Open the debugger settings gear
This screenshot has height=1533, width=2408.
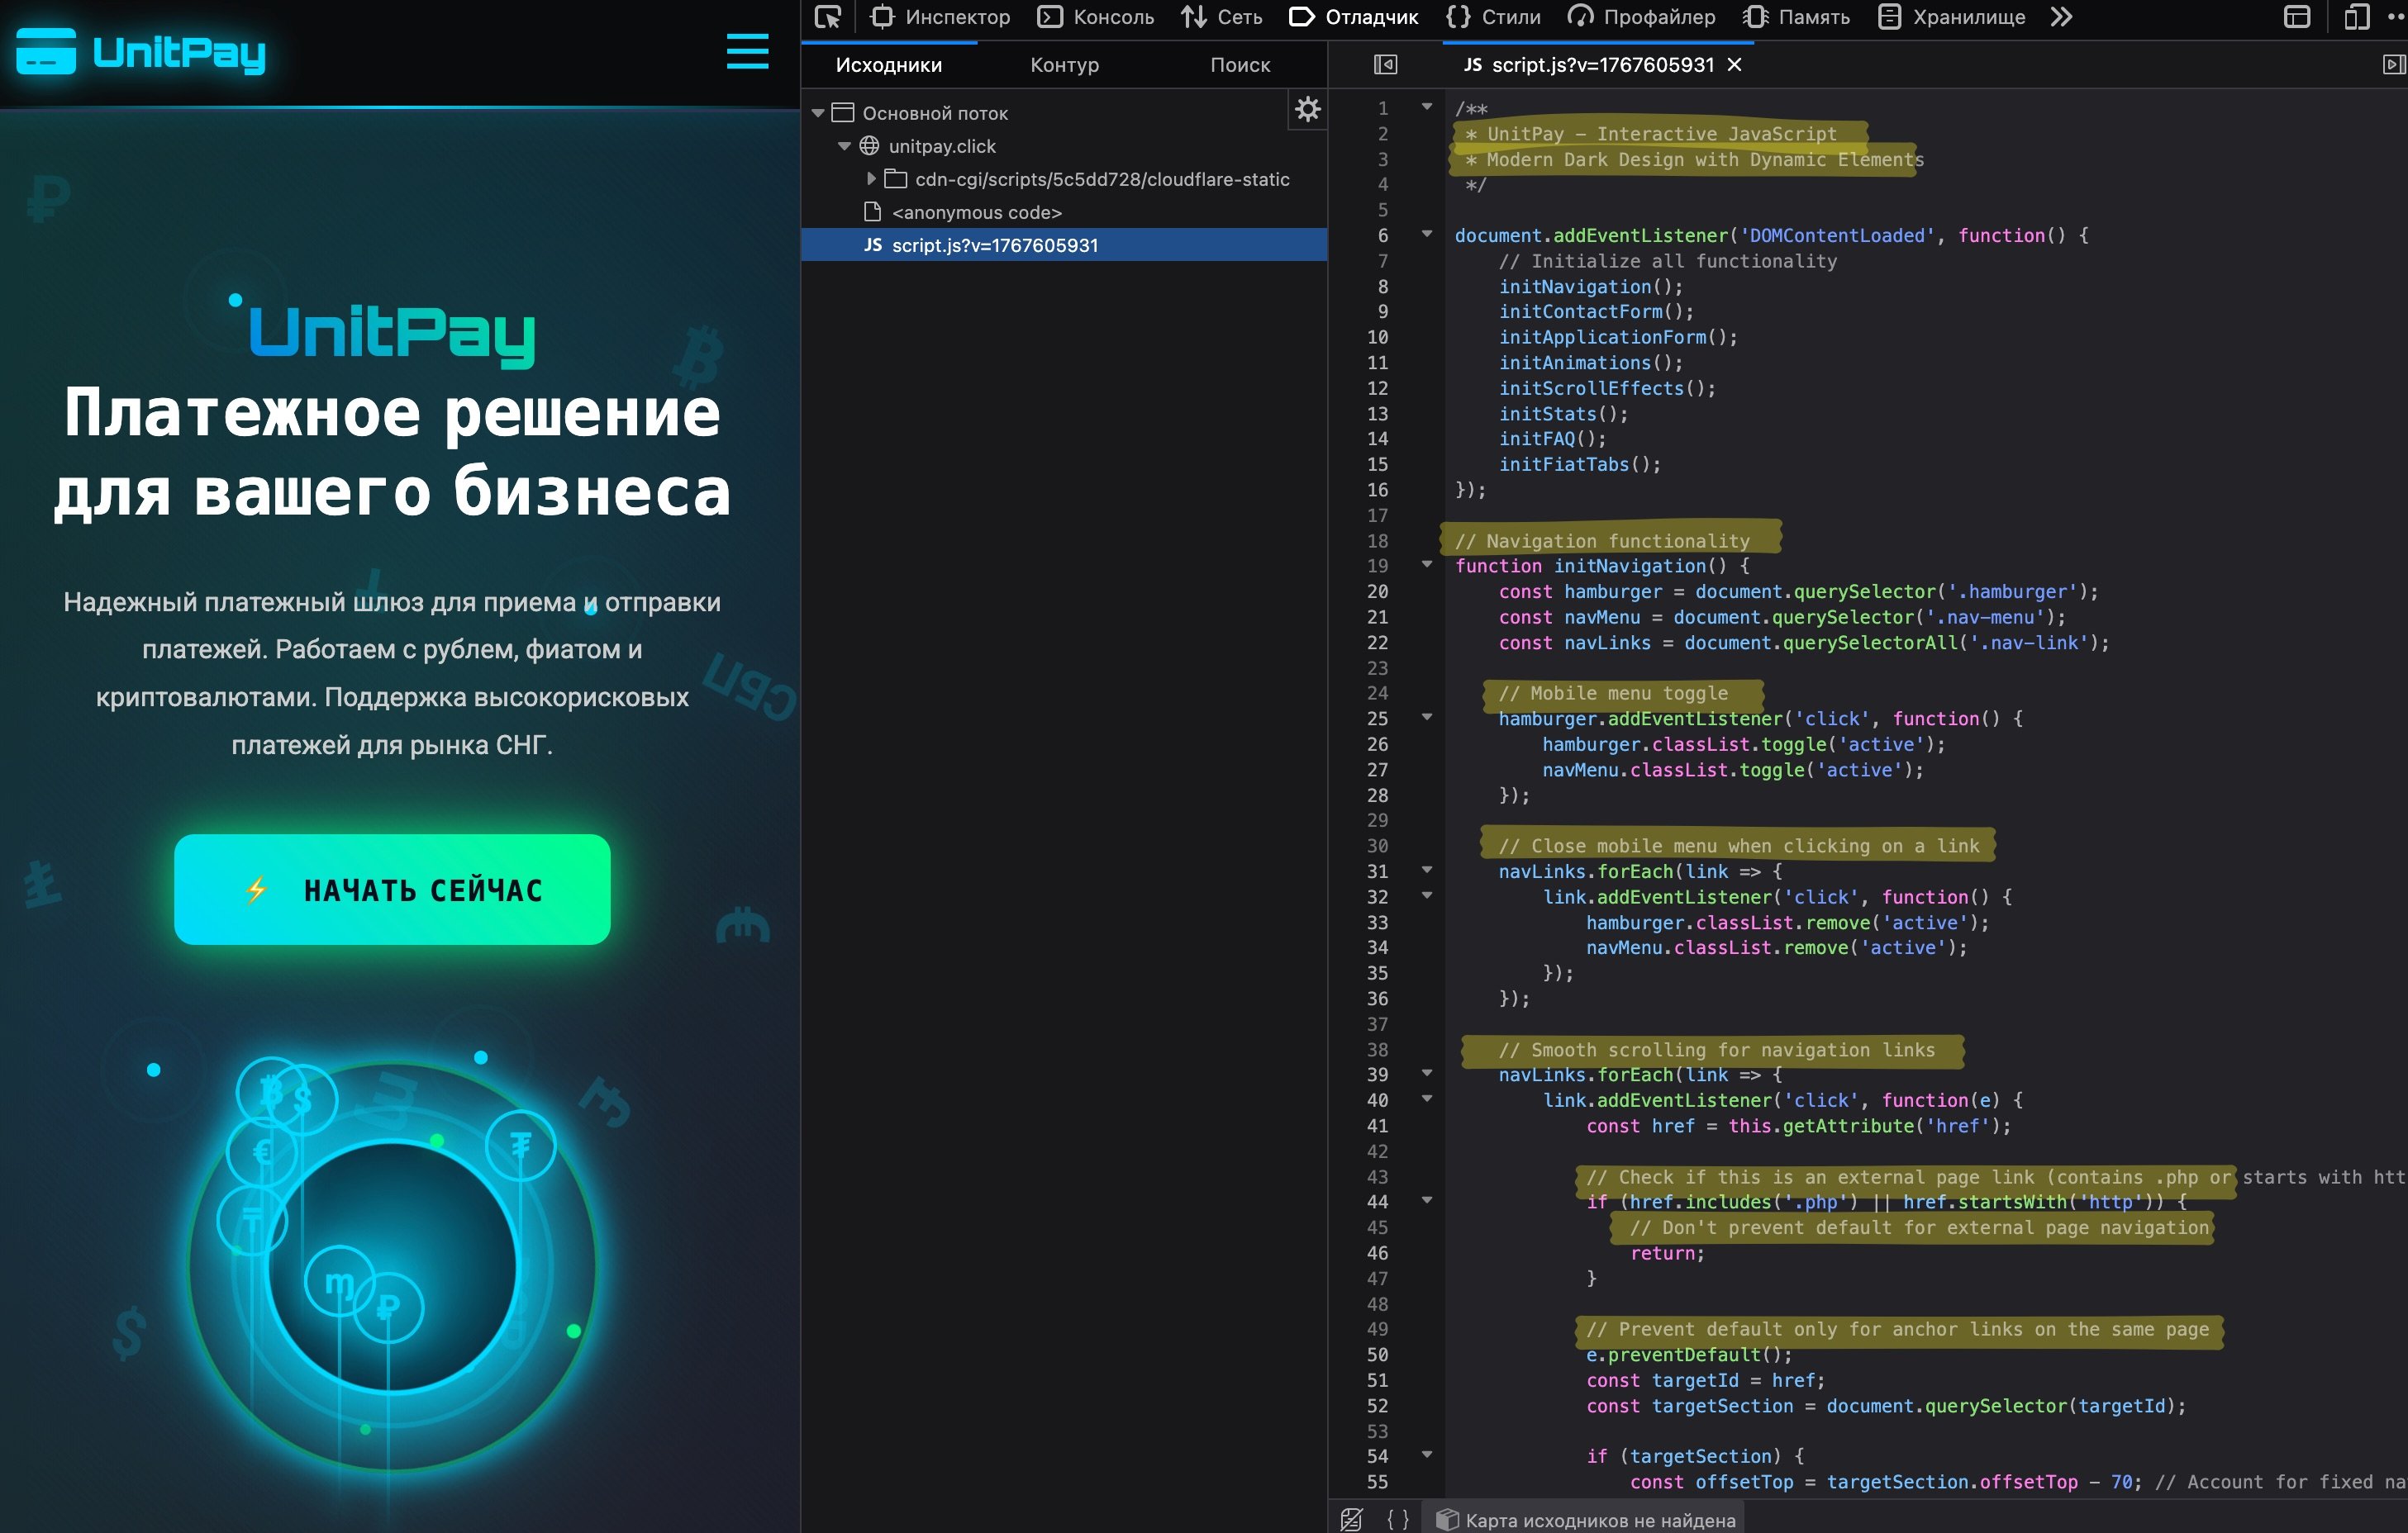point(1307,109)
